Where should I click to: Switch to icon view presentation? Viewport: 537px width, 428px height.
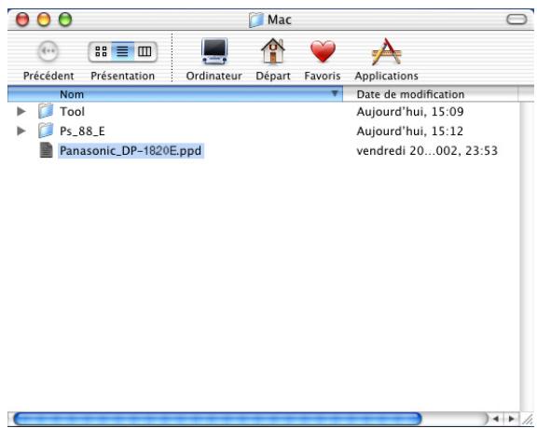pyautogui.click(x=101, y=51)
